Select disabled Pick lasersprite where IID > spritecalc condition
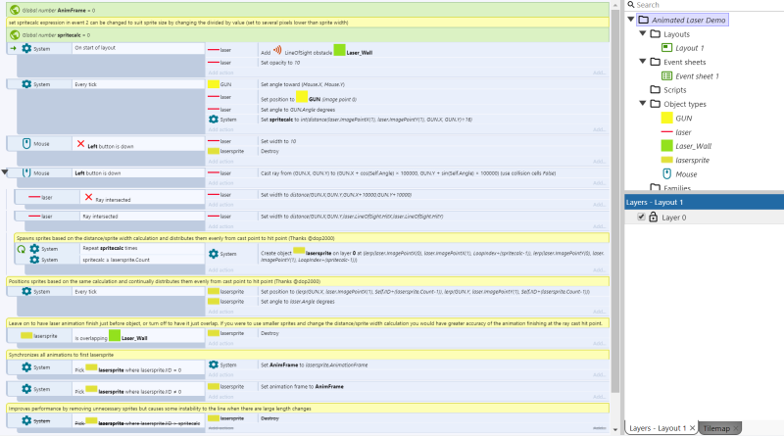 pyautogui.click(x=138, y=421)
